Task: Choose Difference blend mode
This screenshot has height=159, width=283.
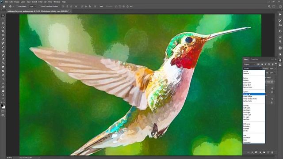Action: click(254, 124)
